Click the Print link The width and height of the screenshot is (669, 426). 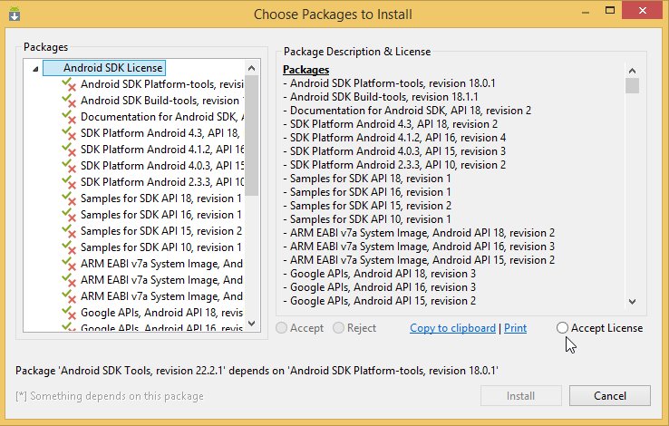click(516, 328)
